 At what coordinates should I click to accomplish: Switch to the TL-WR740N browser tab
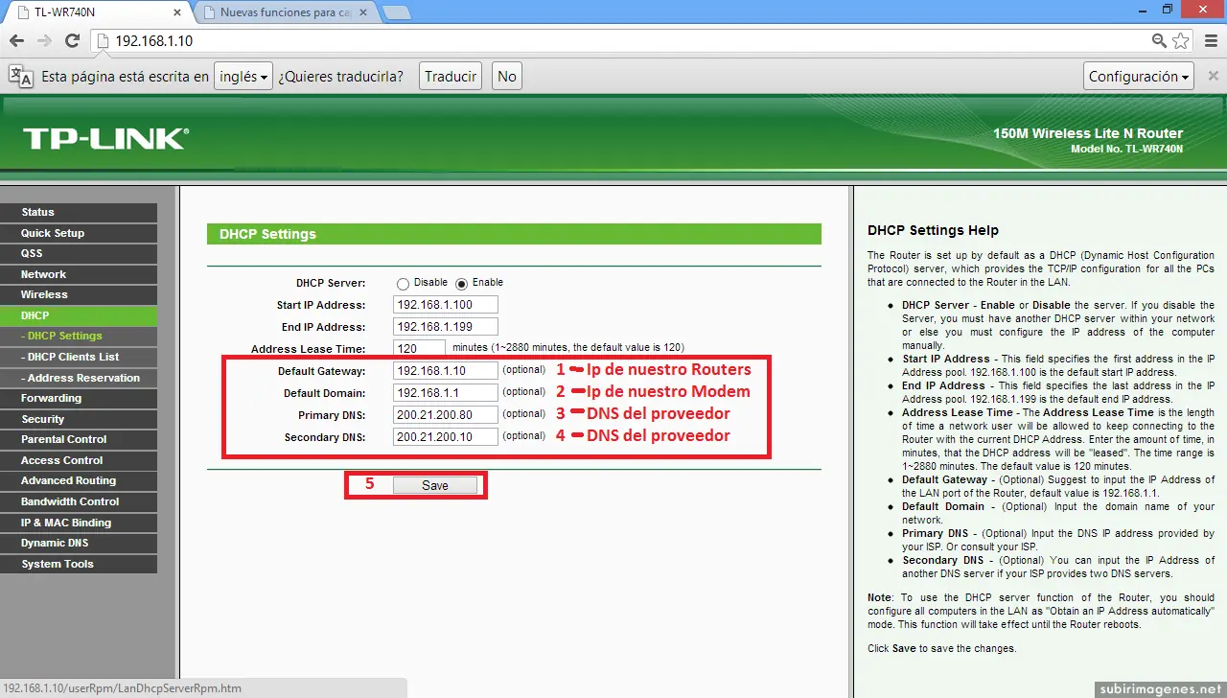(99, 12)
